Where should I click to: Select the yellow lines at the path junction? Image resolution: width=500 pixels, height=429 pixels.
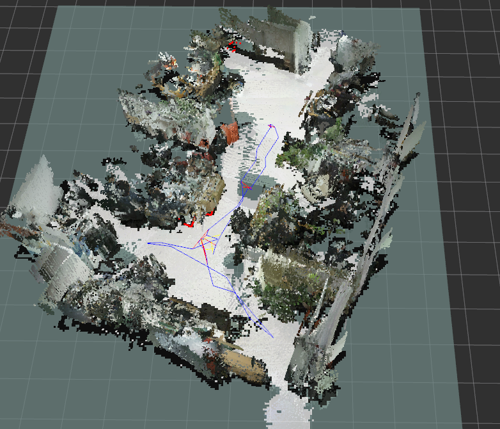[x=207, y=241]
